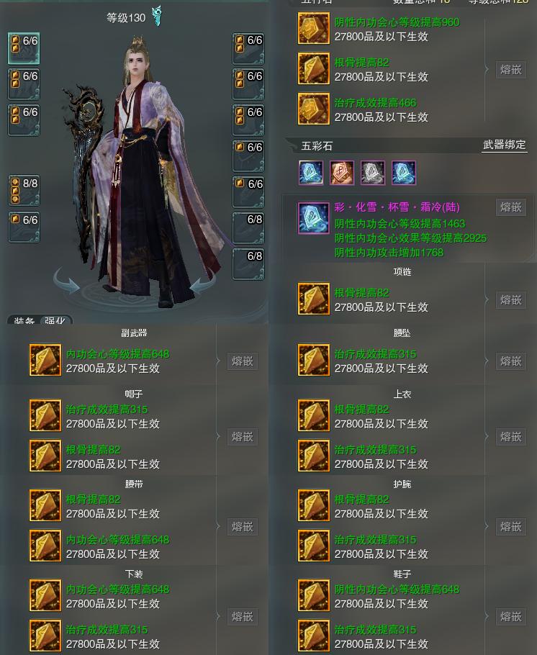Click the 阴性内功会心等级提高960 stone icon
537x655 pixels.
coord(313,28)
